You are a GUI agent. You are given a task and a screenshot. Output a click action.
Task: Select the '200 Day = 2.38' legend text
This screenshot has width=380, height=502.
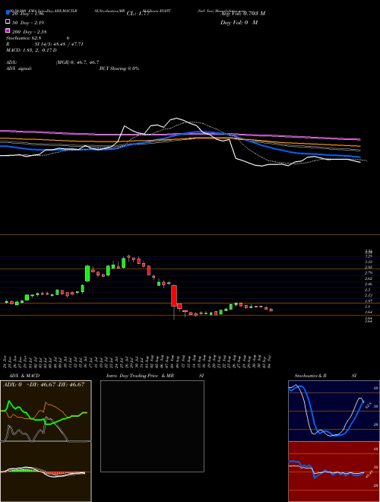pos(29,31)
